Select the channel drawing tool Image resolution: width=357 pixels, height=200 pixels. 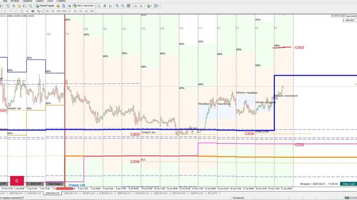[x=22, y=11]
